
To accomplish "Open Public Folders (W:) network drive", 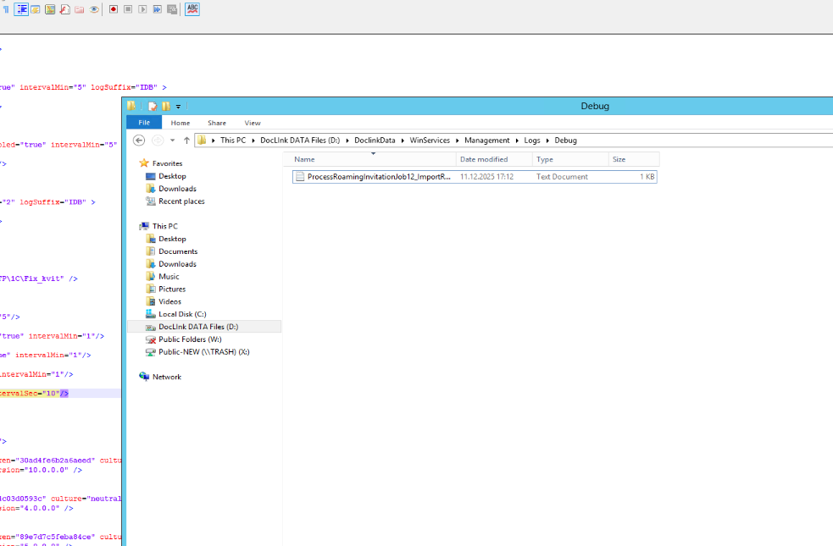I will pyautogui.click(x=190, y=339).
